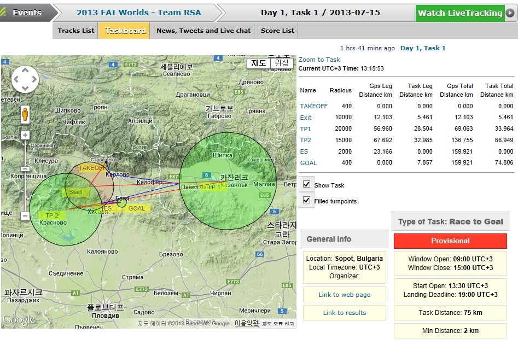The height and width of the screenshot is (345, 518).
Task: Select the Street View pegman icon
Action: 25,115
